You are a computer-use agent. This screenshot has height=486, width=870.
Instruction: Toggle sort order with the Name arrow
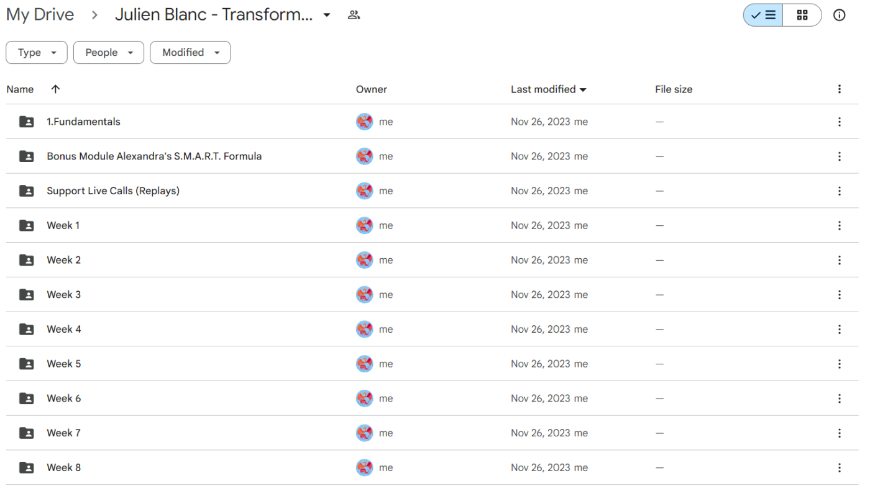click(55, 89)
